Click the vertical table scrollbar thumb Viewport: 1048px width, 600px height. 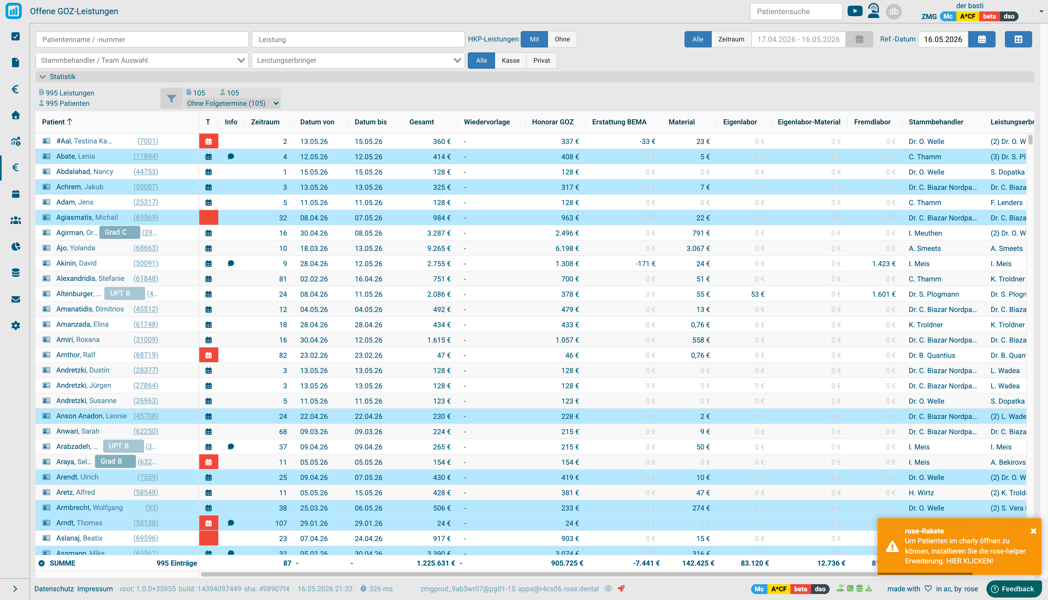[1030, 139]
